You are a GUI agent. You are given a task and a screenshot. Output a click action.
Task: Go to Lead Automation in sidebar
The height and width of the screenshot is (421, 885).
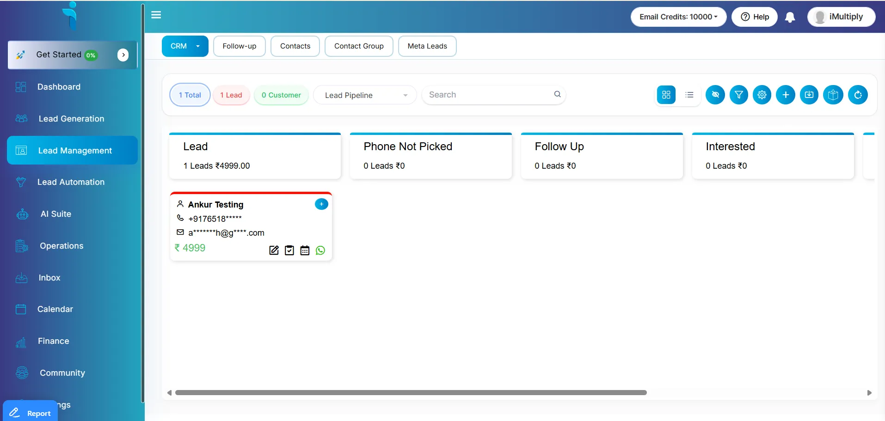(71, 182)
